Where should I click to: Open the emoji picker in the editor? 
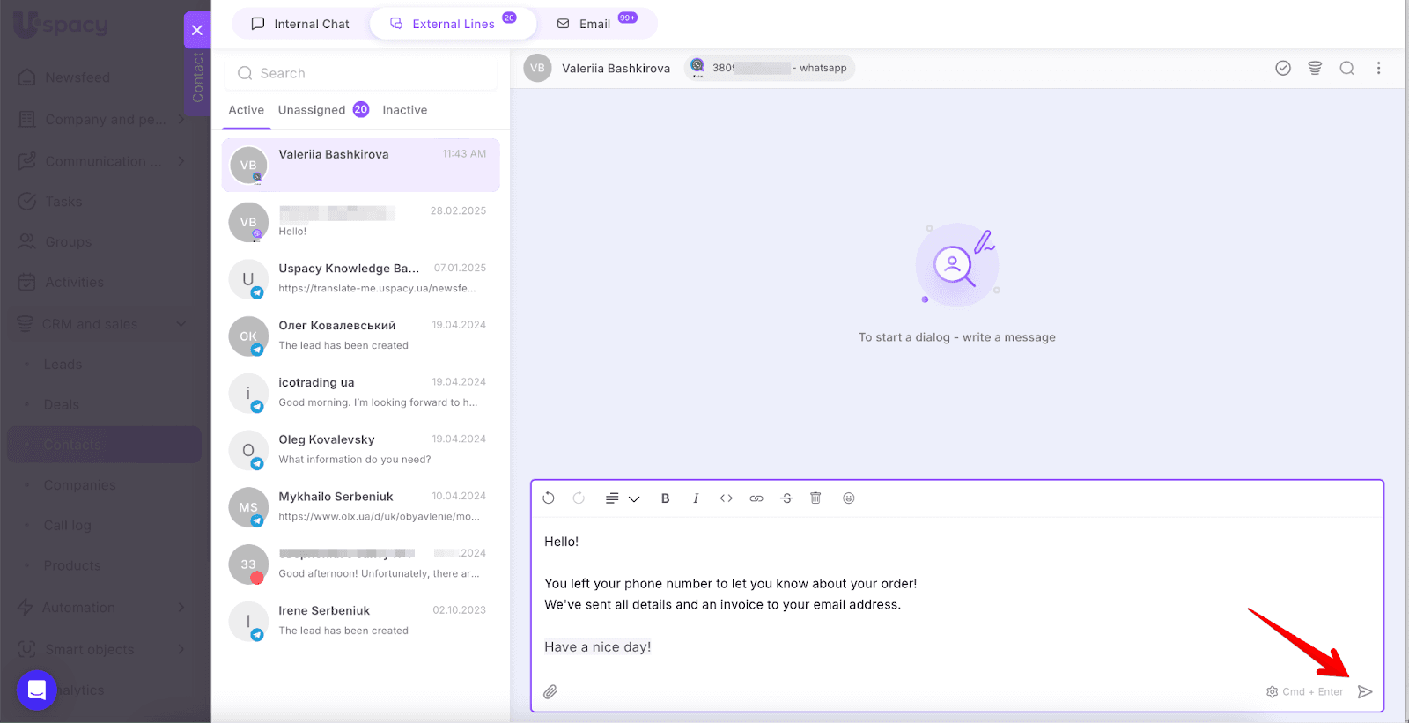[x=849, y=498]
